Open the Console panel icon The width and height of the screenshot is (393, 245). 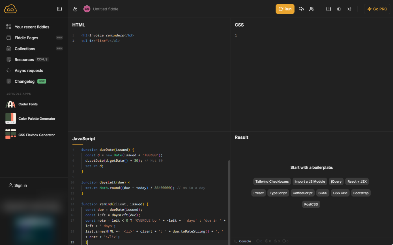coord(242,241)
